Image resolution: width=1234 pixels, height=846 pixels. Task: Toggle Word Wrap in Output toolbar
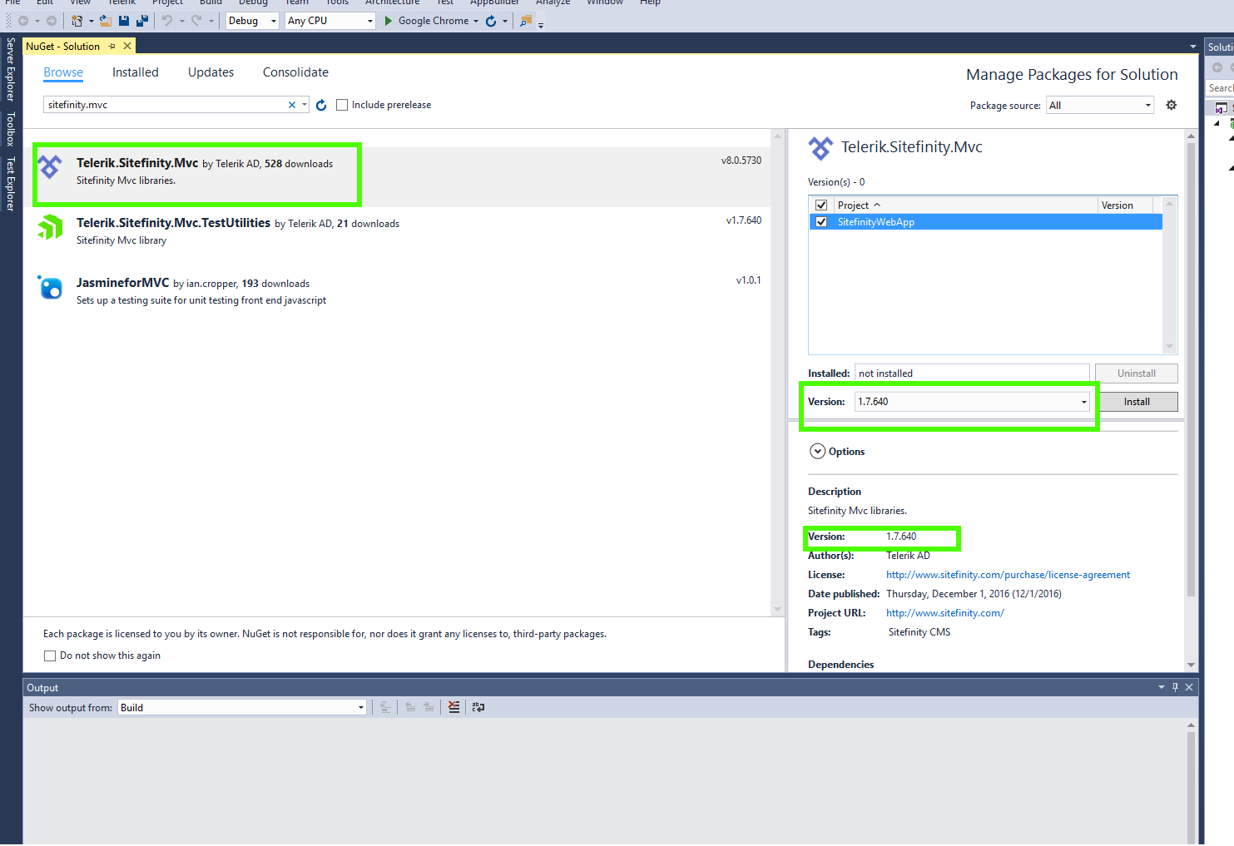[478, 707]
